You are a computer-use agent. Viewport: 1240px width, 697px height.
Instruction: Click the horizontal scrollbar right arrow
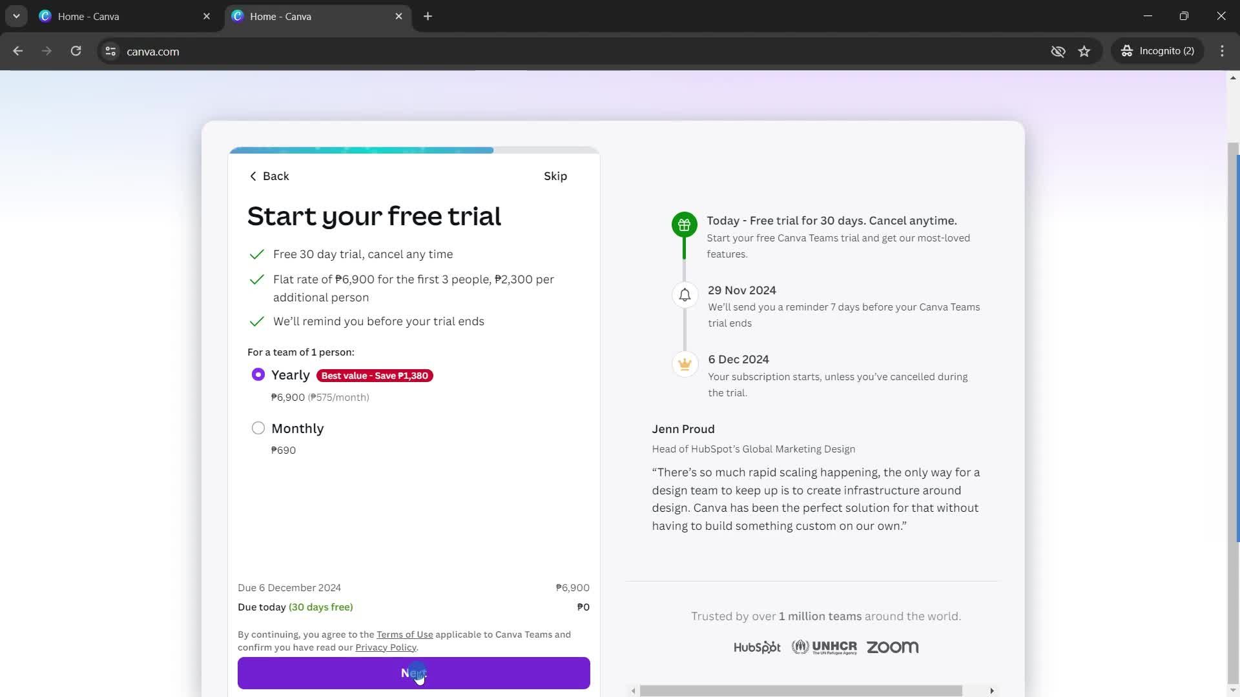(992, 691)
